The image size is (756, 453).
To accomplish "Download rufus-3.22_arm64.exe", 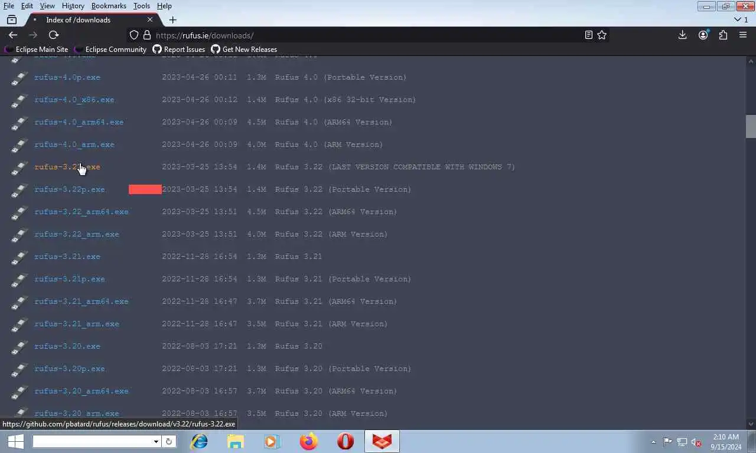I will [82, 212].
